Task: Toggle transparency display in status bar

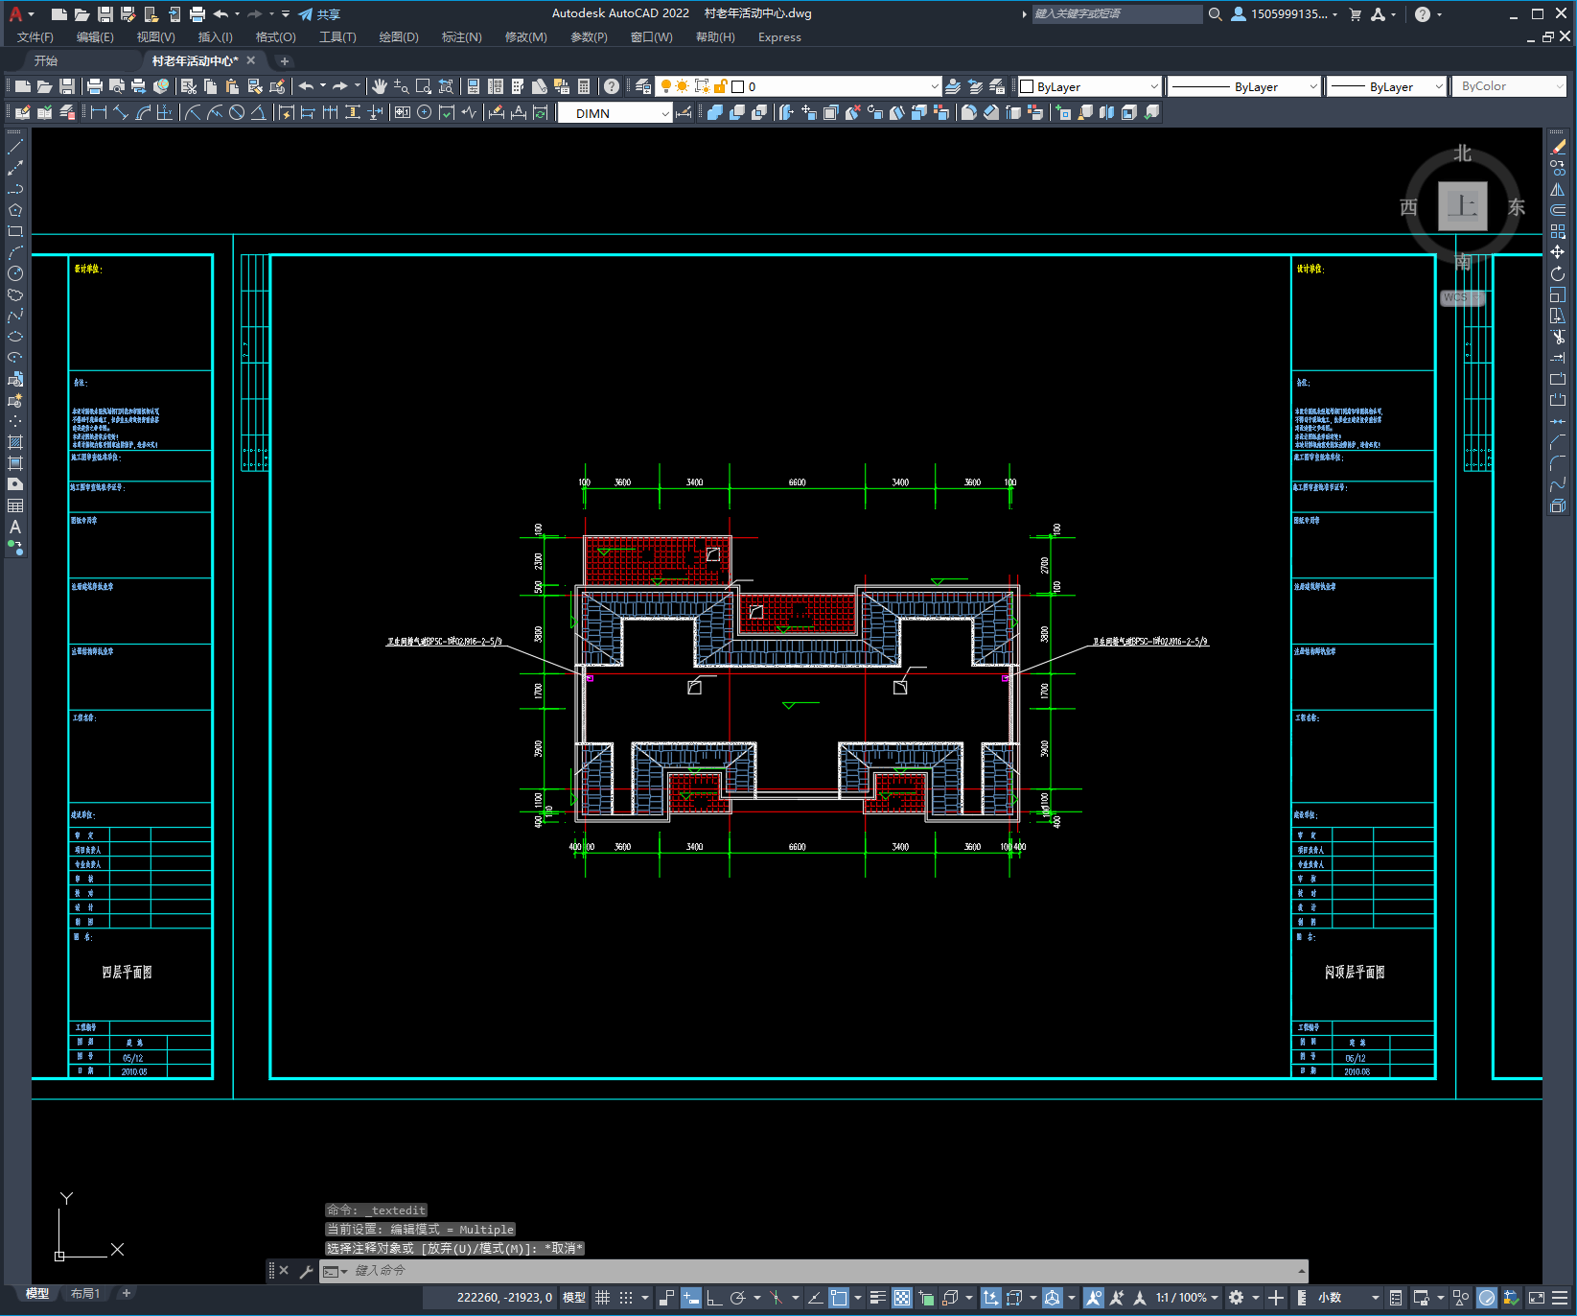Action: 902,1298
